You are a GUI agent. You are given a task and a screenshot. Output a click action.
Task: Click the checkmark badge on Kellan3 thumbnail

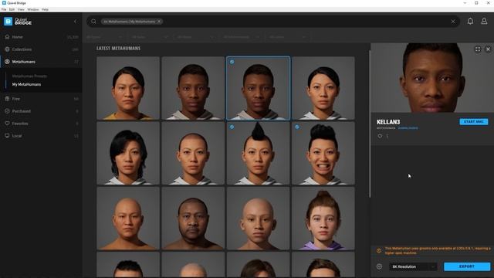[x=232, y=62]
